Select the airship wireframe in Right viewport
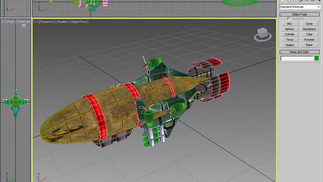The image size is (323, 182). pos(16,103)
